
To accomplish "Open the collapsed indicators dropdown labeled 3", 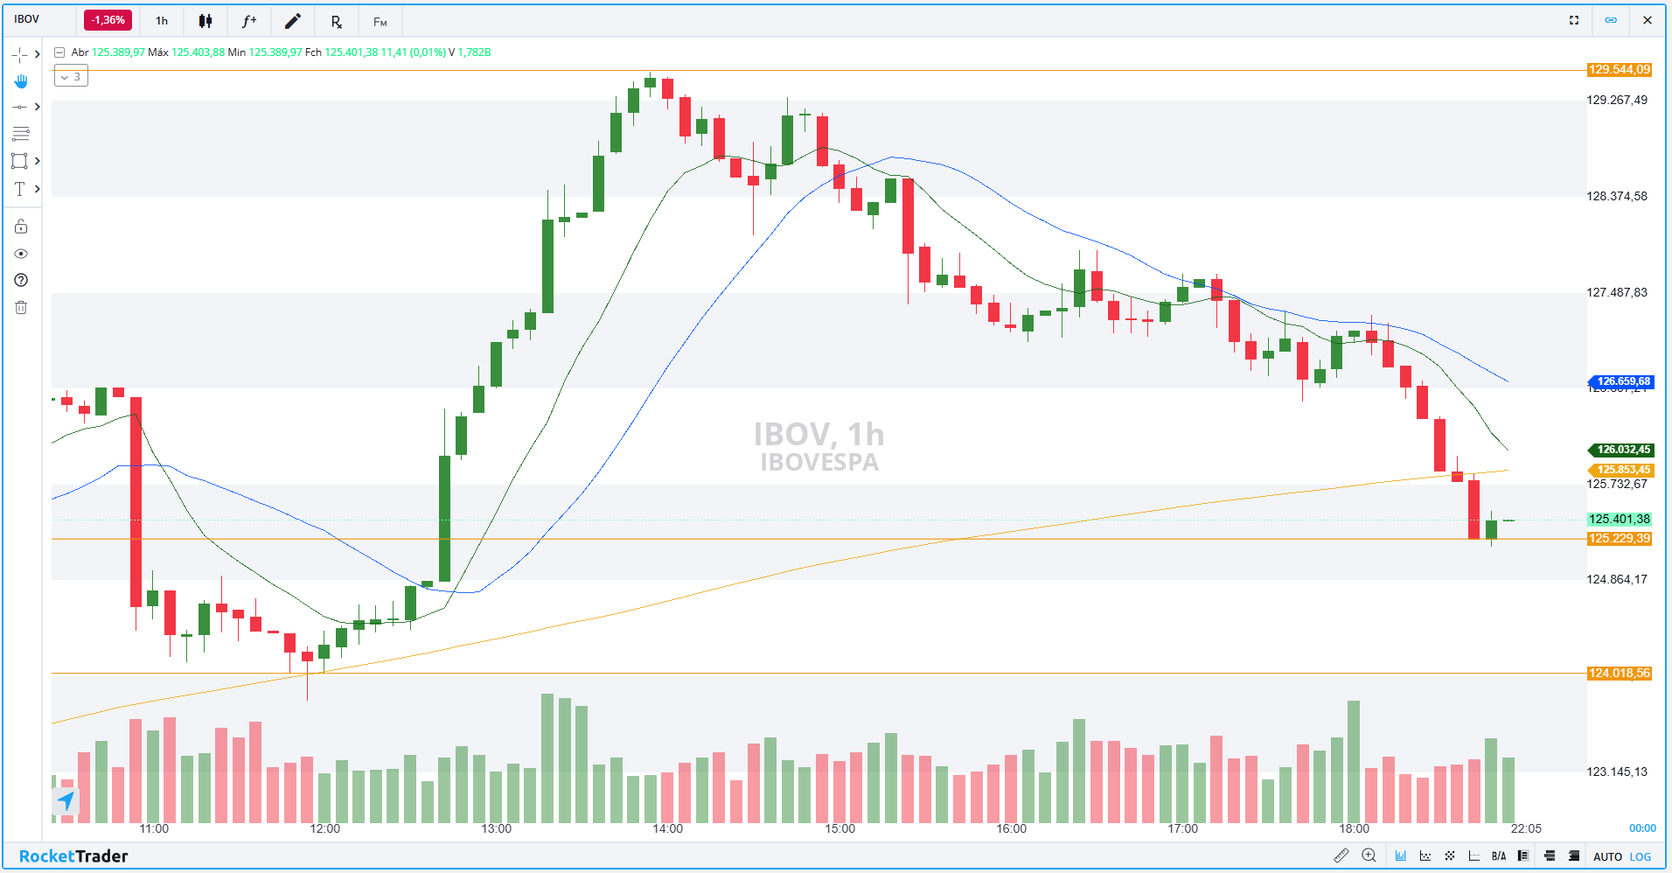I will click(x=71, y=77).
